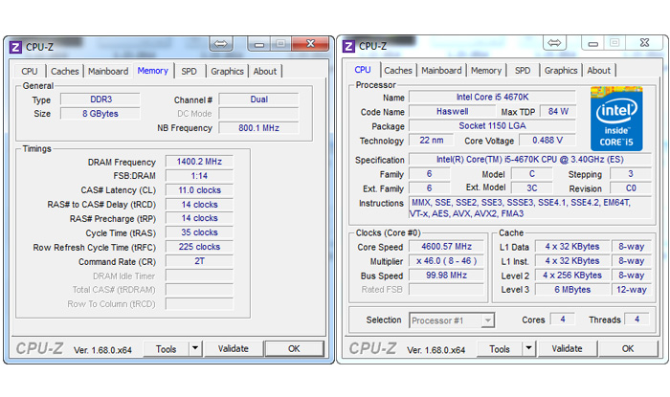The height and width of the screenshot is (397, 670).
Task: Minimize the right CPU-Z window
Action: pyautogui.click(x=592, y=43)
